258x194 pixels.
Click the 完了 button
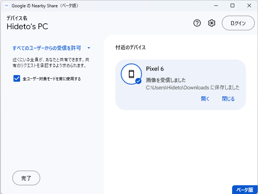[x=26, y=178]
